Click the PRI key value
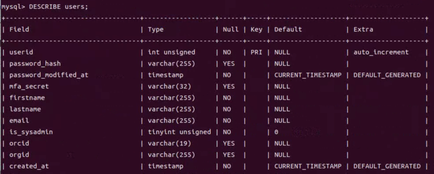The width and height of the screenshot is (434, 174). pyautogui.click(x=256, y=52)
